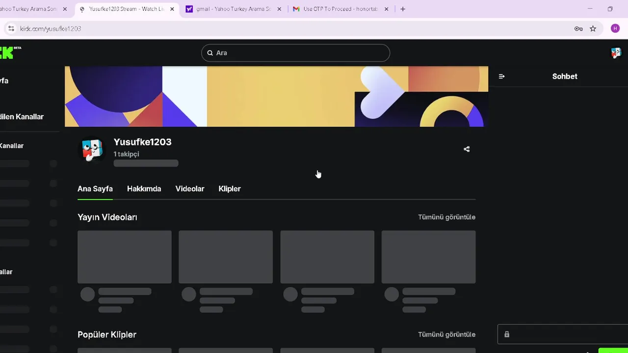Open user avatar menu in Kick header
The height and width of the screenshot is (353, 628).
616,52
